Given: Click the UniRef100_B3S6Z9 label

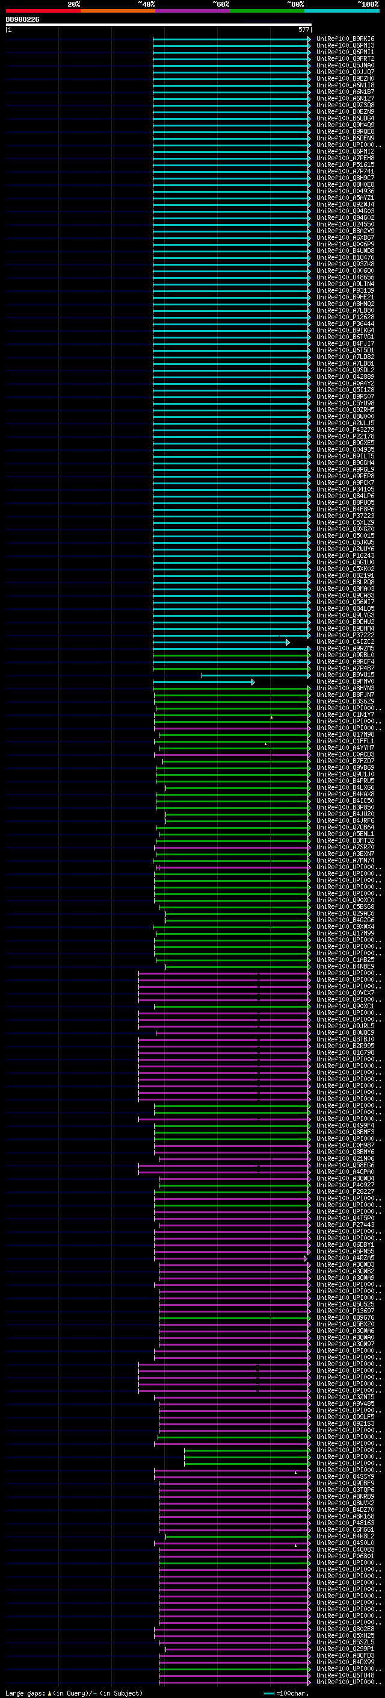Looking at the screenshot, I should click(345, 701).
